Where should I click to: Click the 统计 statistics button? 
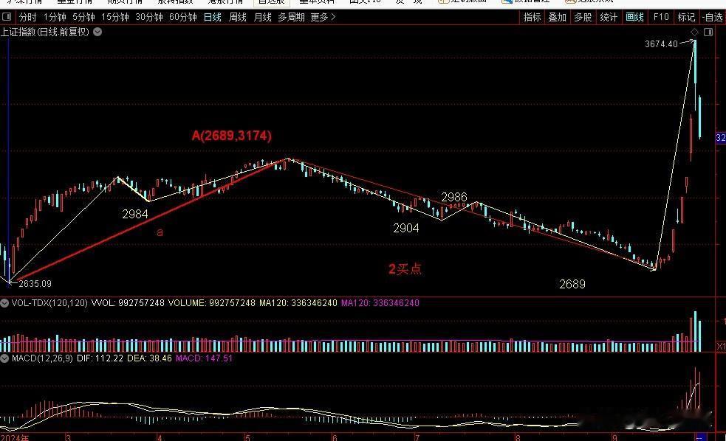coord(609,17)
